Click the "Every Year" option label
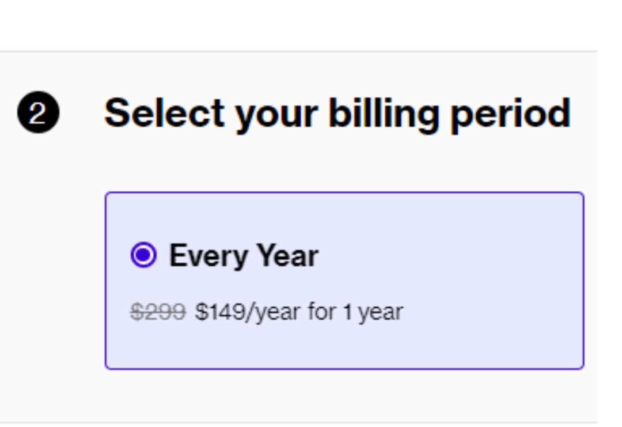The height and width of the screenshot is (427, 622). tap(243, 255)
